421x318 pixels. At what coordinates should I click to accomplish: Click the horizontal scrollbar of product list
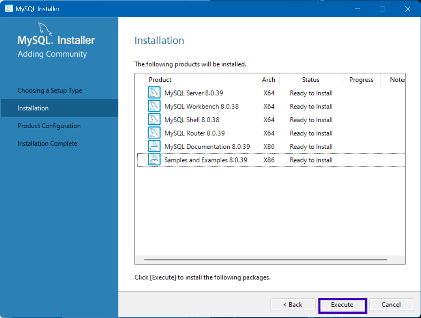pos(265,259)
